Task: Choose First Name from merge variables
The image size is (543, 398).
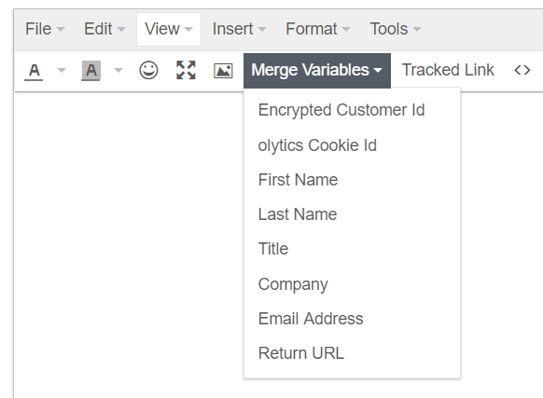Action: pyautogui.click(x=352, y=180)
